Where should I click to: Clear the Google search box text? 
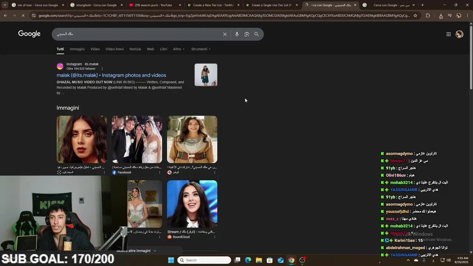(x=225, y=34)
